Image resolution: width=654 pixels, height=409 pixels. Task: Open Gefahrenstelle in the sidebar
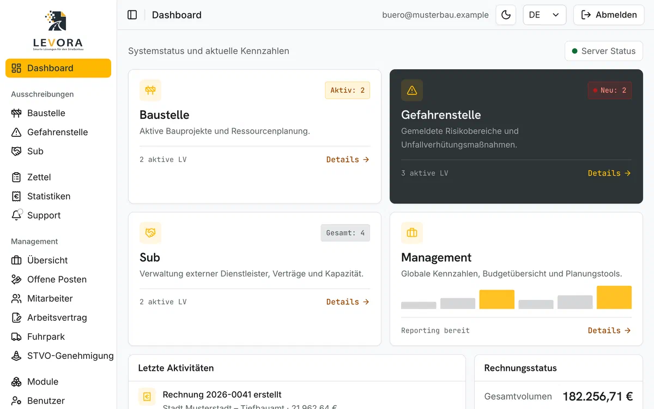(58, 132)
